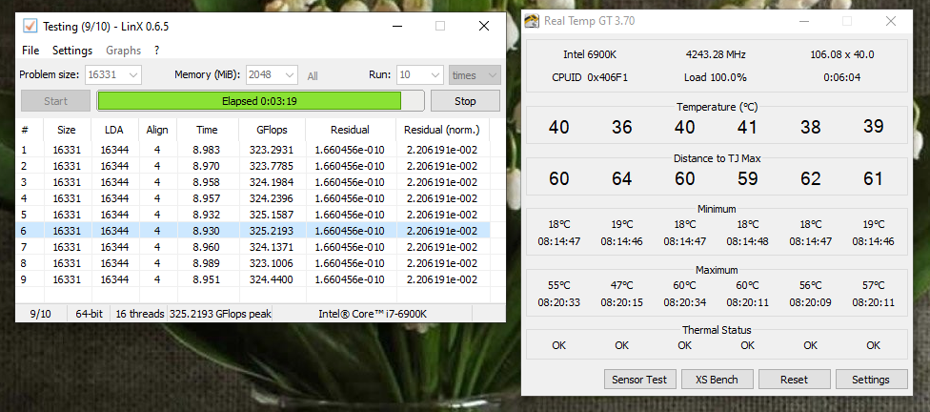Click maximum temperature 47°C
This screenshot has height=412, width=930.
tap(621, 285)
